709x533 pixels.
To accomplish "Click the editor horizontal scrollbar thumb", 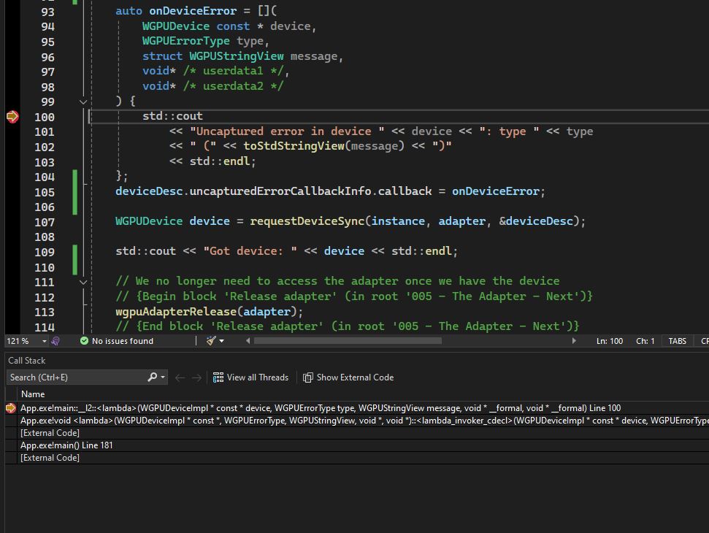I will point(348,341).
